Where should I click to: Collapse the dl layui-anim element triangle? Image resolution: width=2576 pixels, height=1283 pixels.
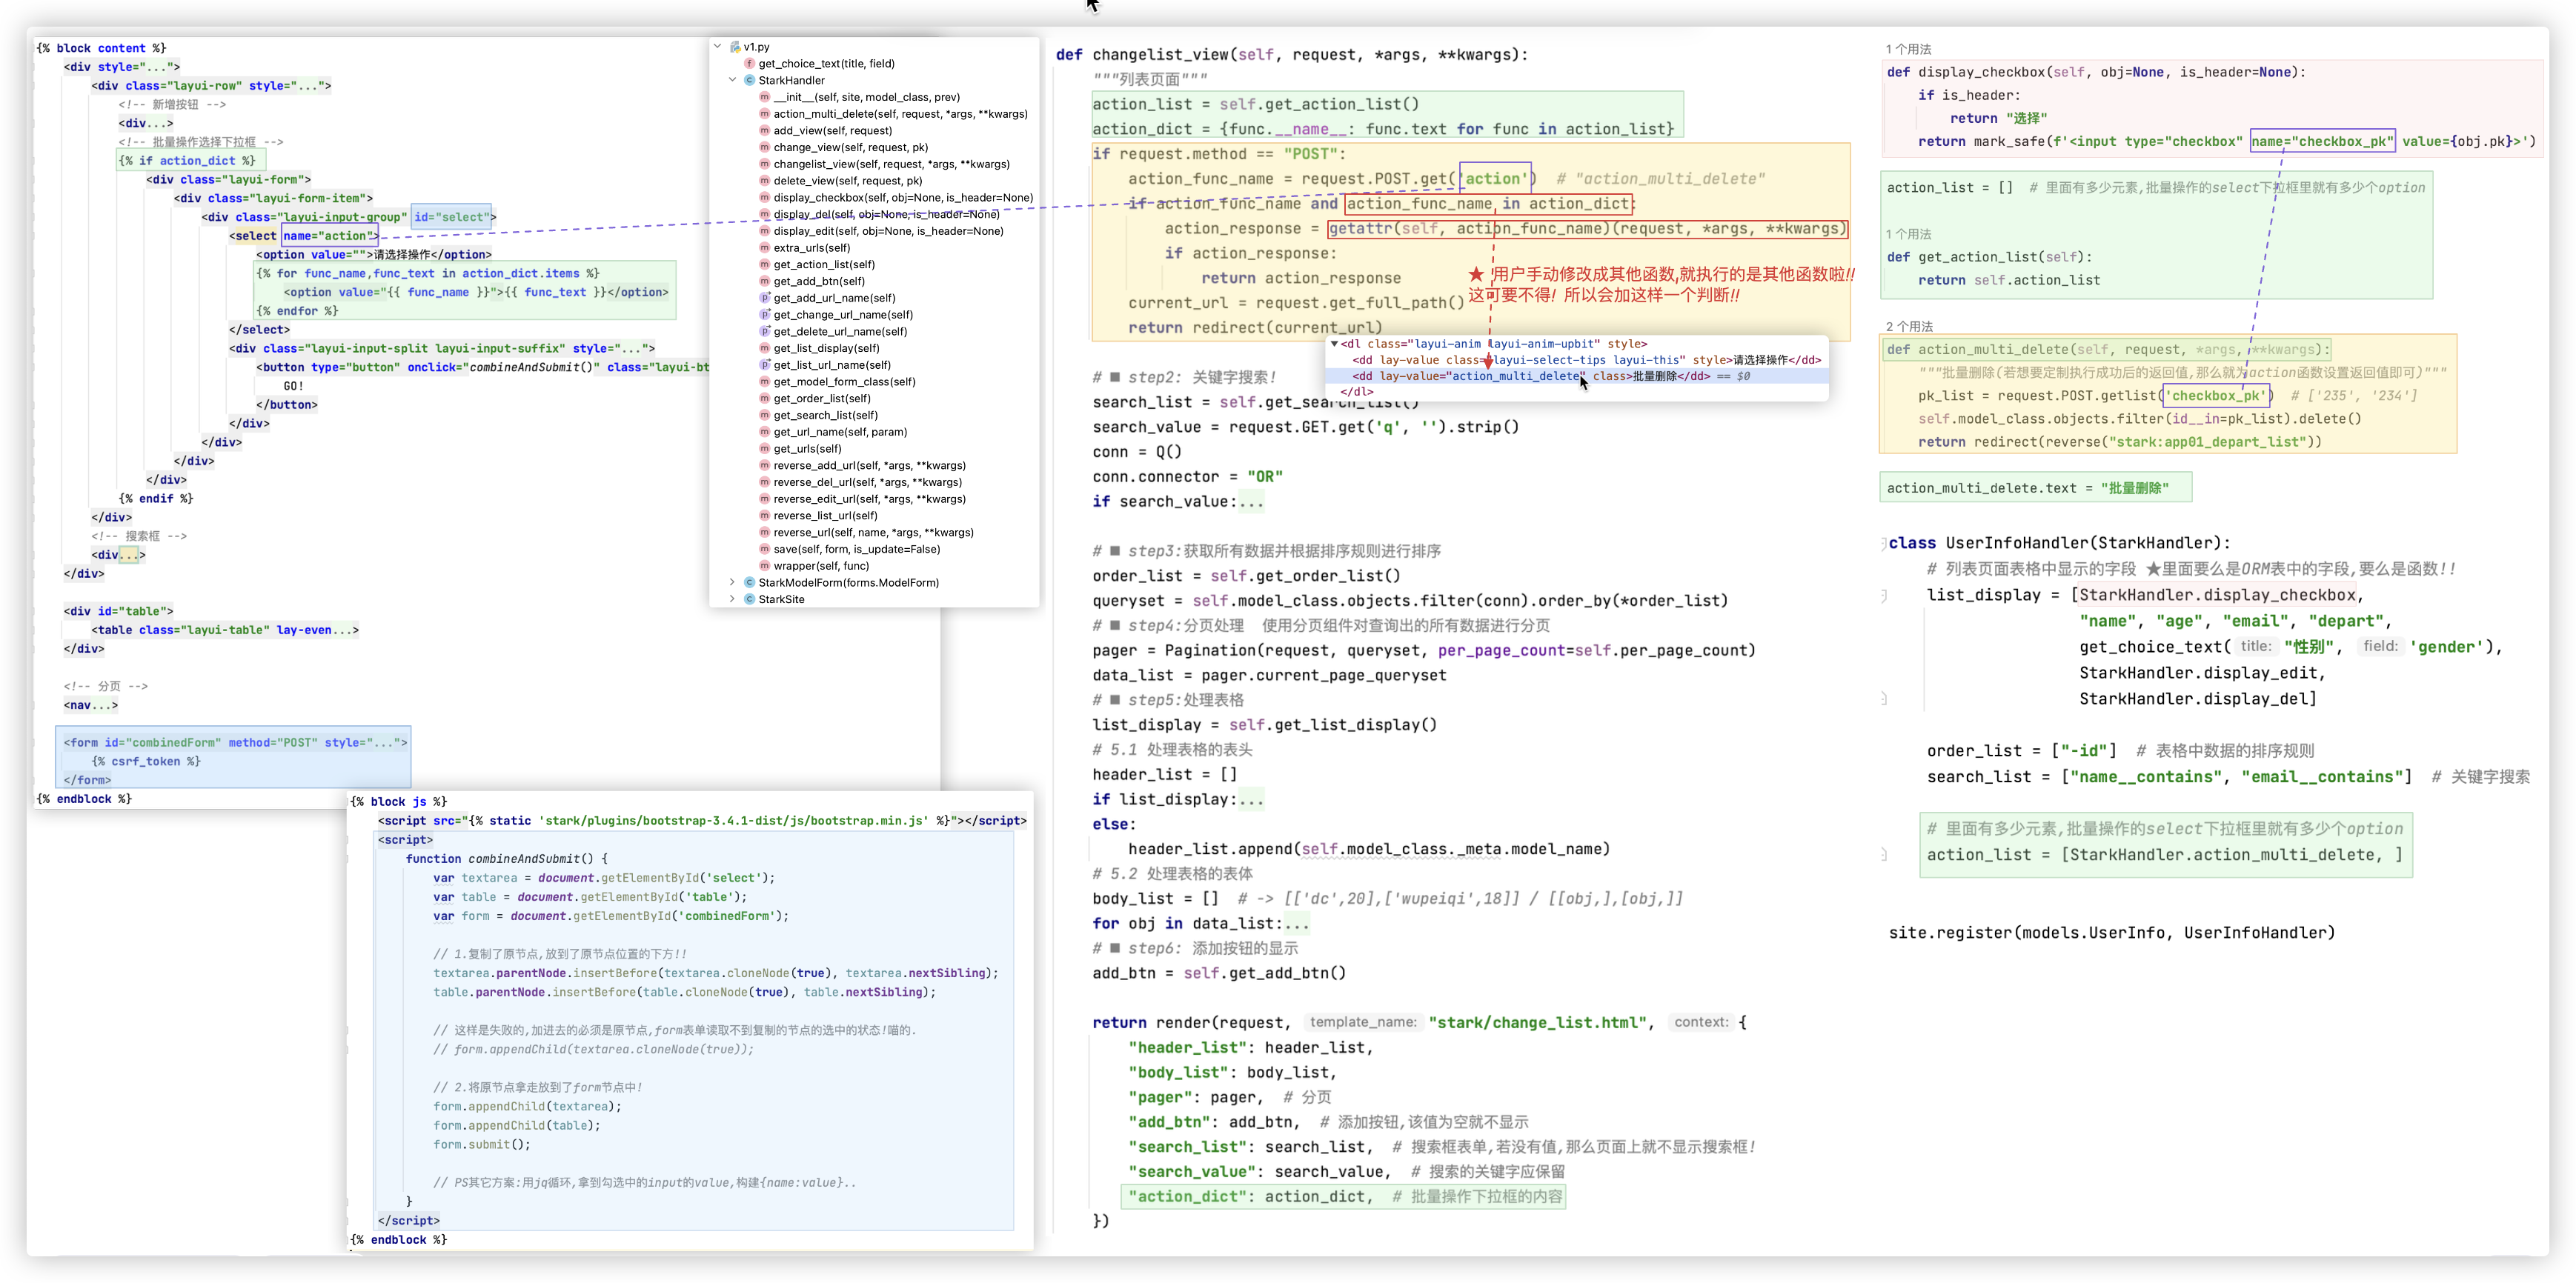tap(1334, 344)
